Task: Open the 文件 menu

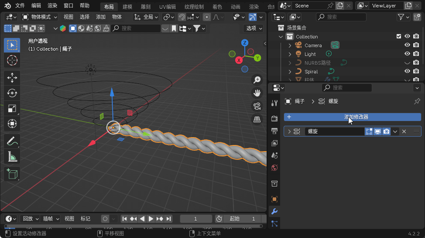Action: pyautogui.click(x=20, y=6)
